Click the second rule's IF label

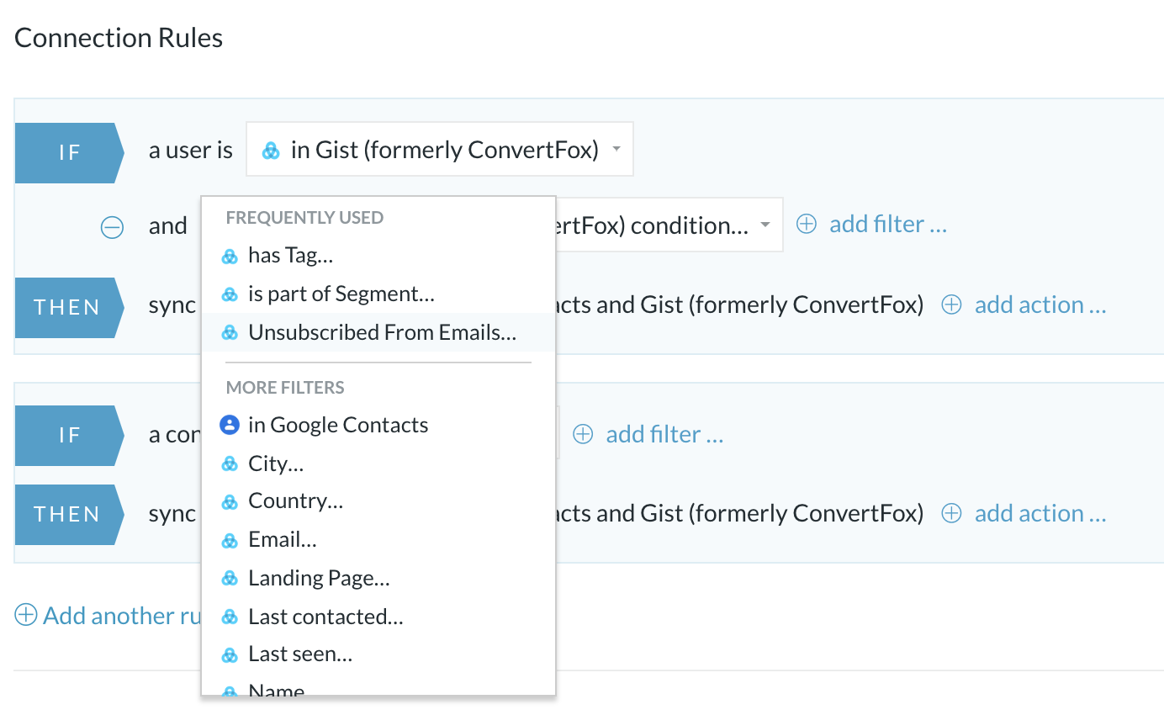(69, 435)
